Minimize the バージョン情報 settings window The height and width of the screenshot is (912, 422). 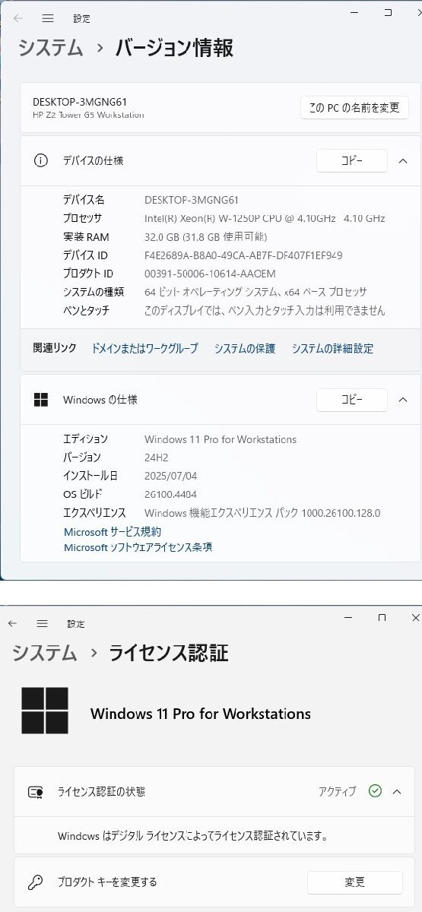click(354, 12)
